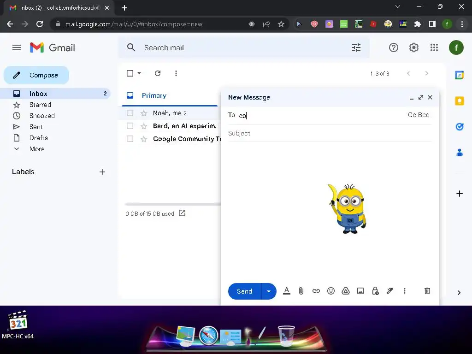Open Google apps grid
Image resolution: width=472 pixels, height=354 pixels.
pyautogui.click(x=434, y=47)
